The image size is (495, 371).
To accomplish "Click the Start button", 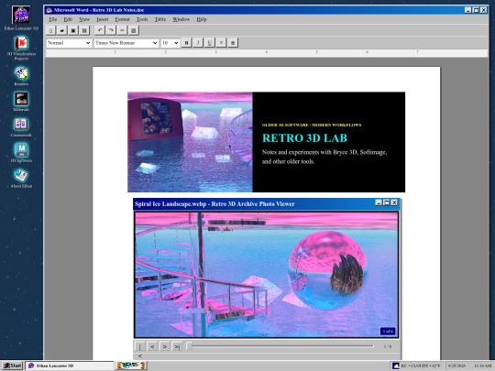I will coord(12,366).
